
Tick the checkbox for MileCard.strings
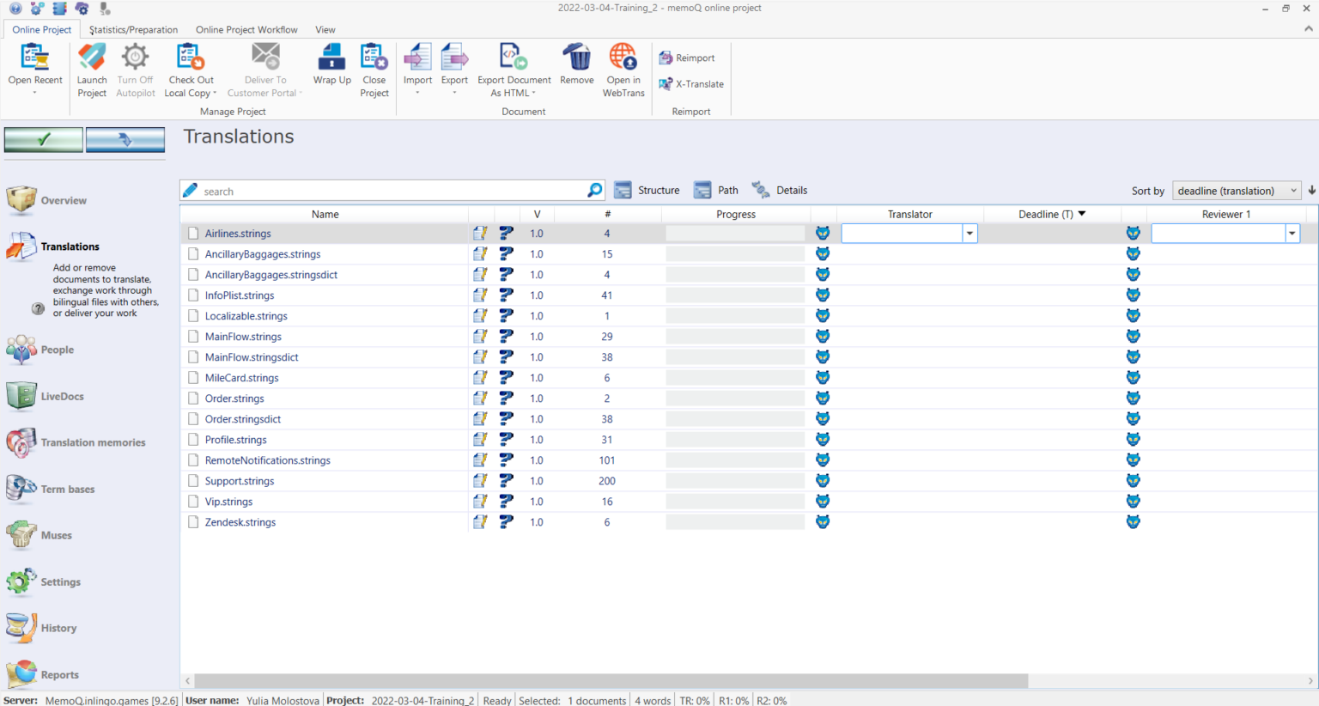click(193, 377)
